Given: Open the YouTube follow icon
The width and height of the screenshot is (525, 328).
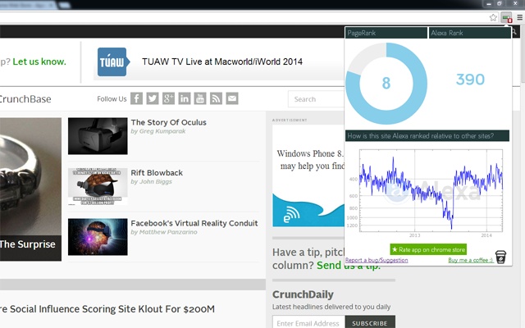Looking at the screenshot, I should pos(200,98).
